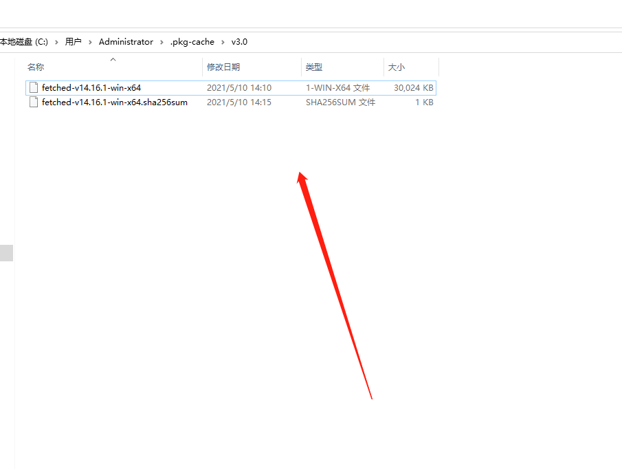Click the sort direction arrow above 名称
622x469 pixels.
(x=112, y=59)
